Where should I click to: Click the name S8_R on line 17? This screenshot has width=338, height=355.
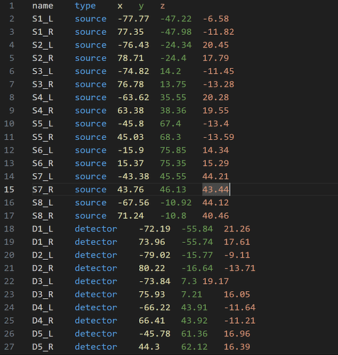click(43, 216)
